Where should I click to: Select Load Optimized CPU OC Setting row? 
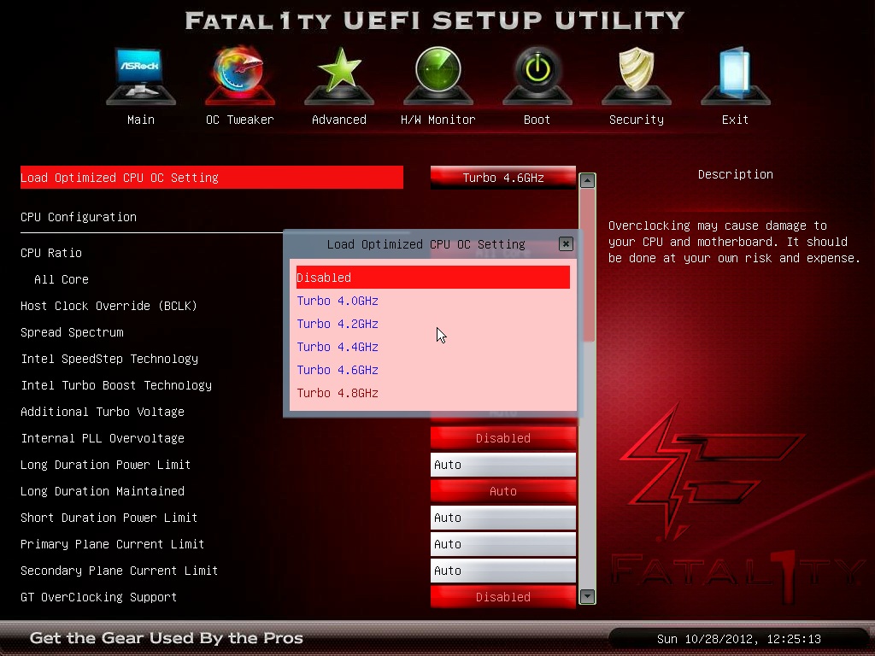pyautogui.click(x=212, y=178)
